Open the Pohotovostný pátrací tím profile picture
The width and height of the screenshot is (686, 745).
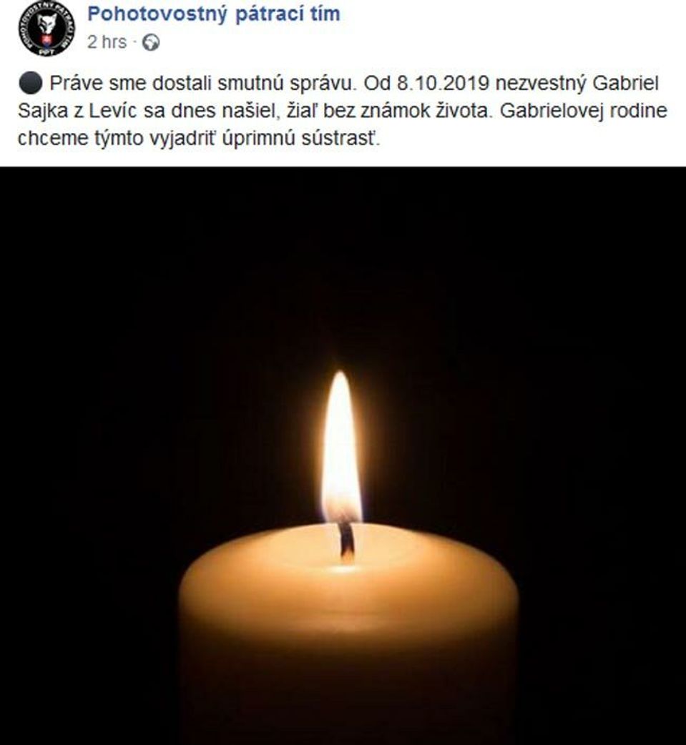point(46,29)
